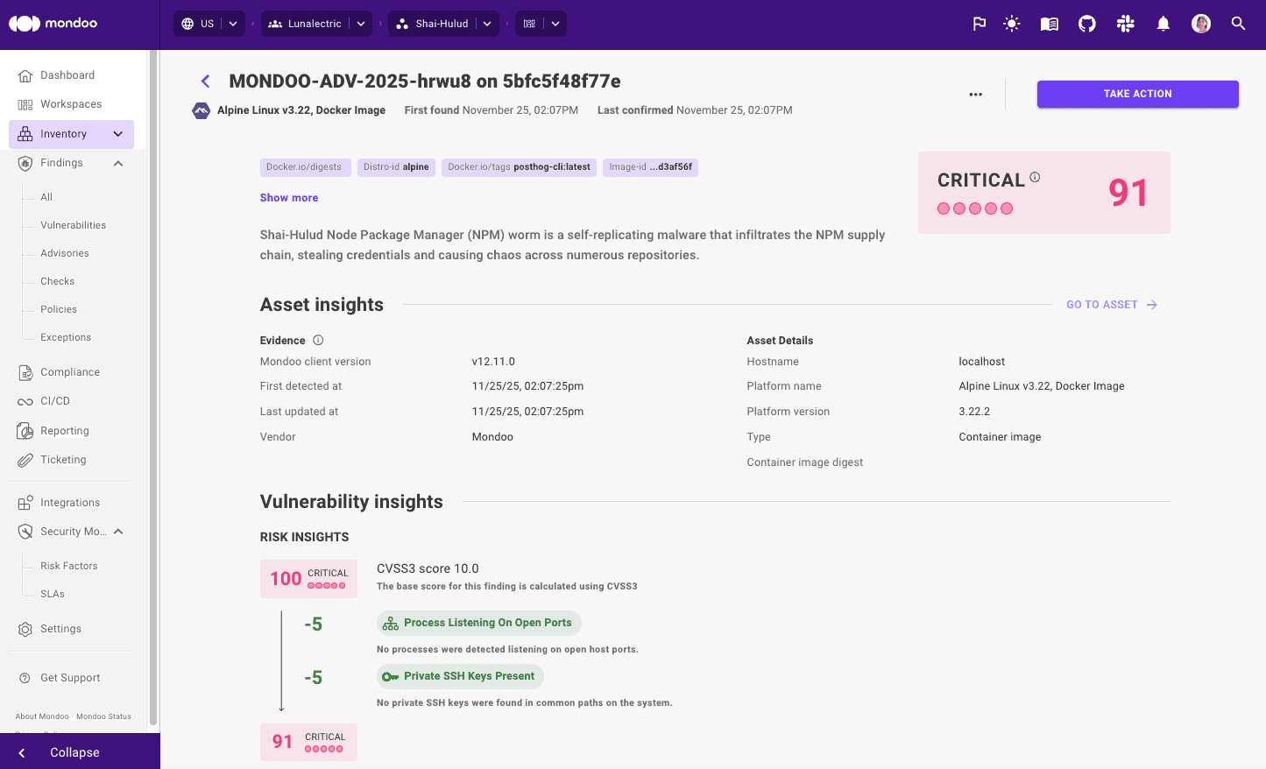Toggle light mode with the sun icon
The width and height of the screenshot is (1266, 769).
(x=1011, y=24)
